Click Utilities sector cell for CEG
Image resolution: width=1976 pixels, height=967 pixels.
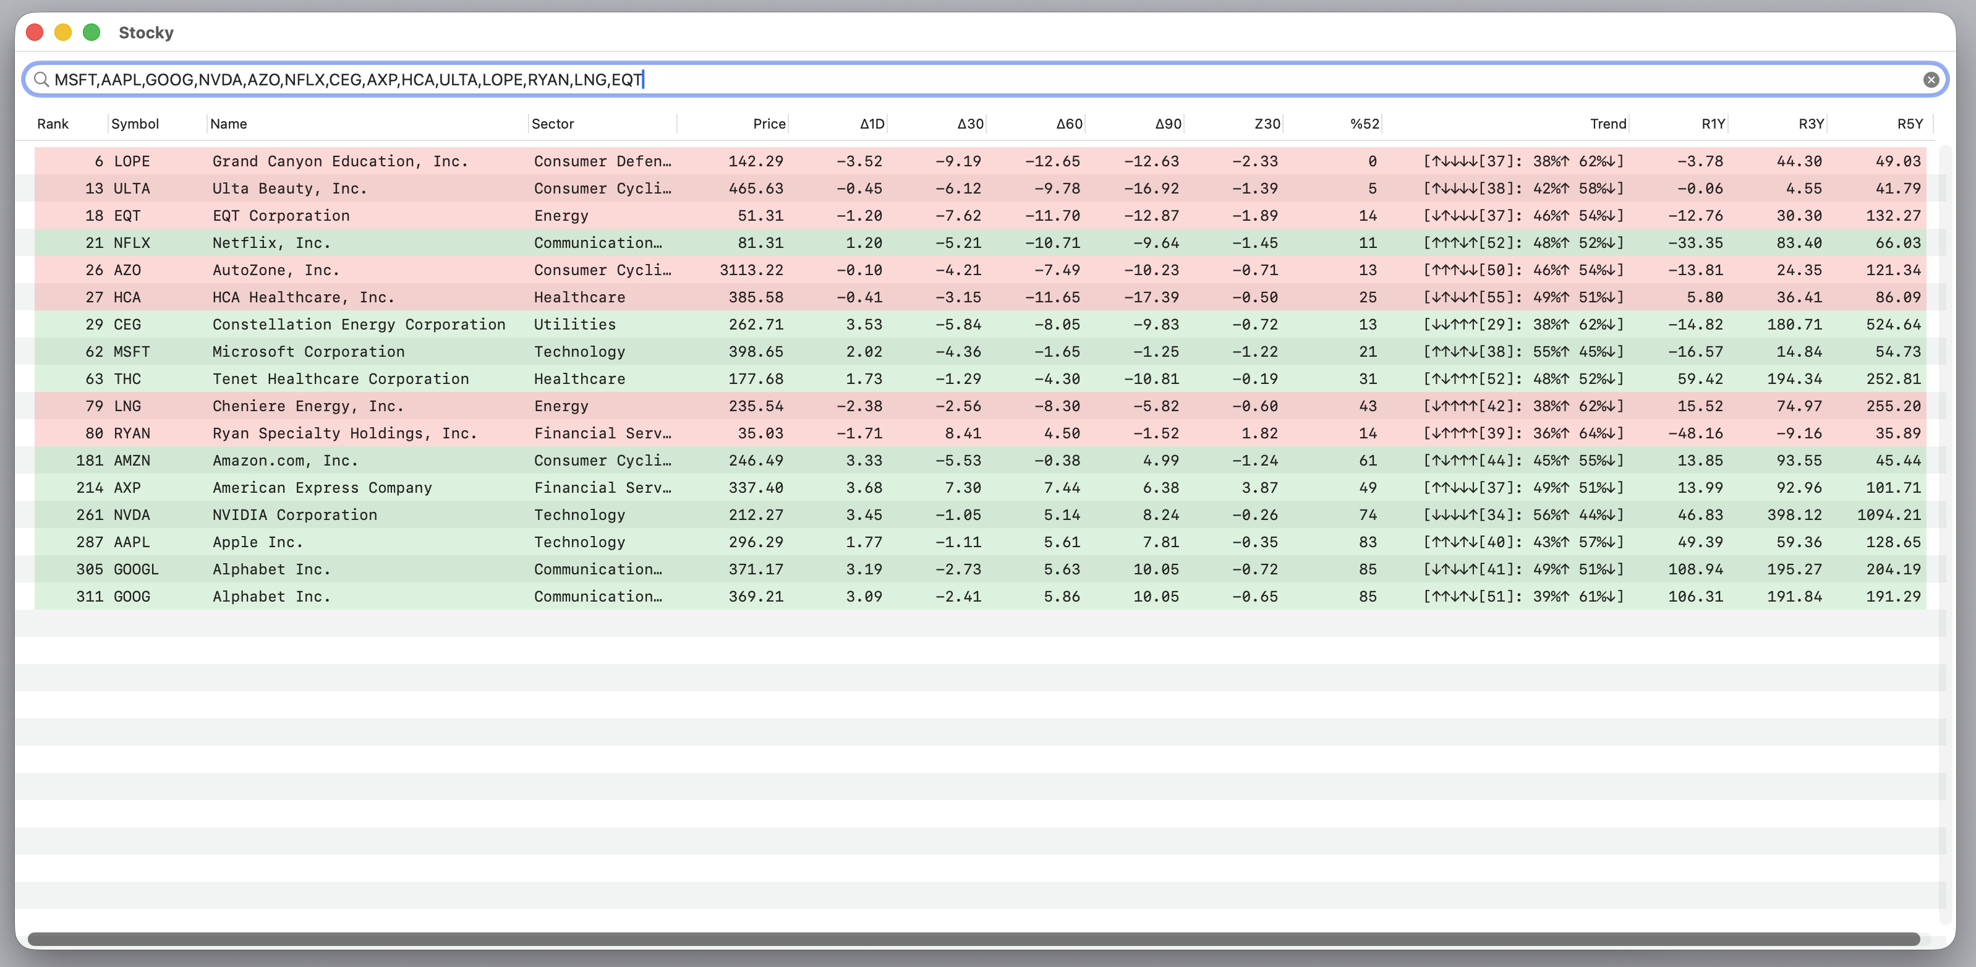pyautogui.click(x=576, y=325)
